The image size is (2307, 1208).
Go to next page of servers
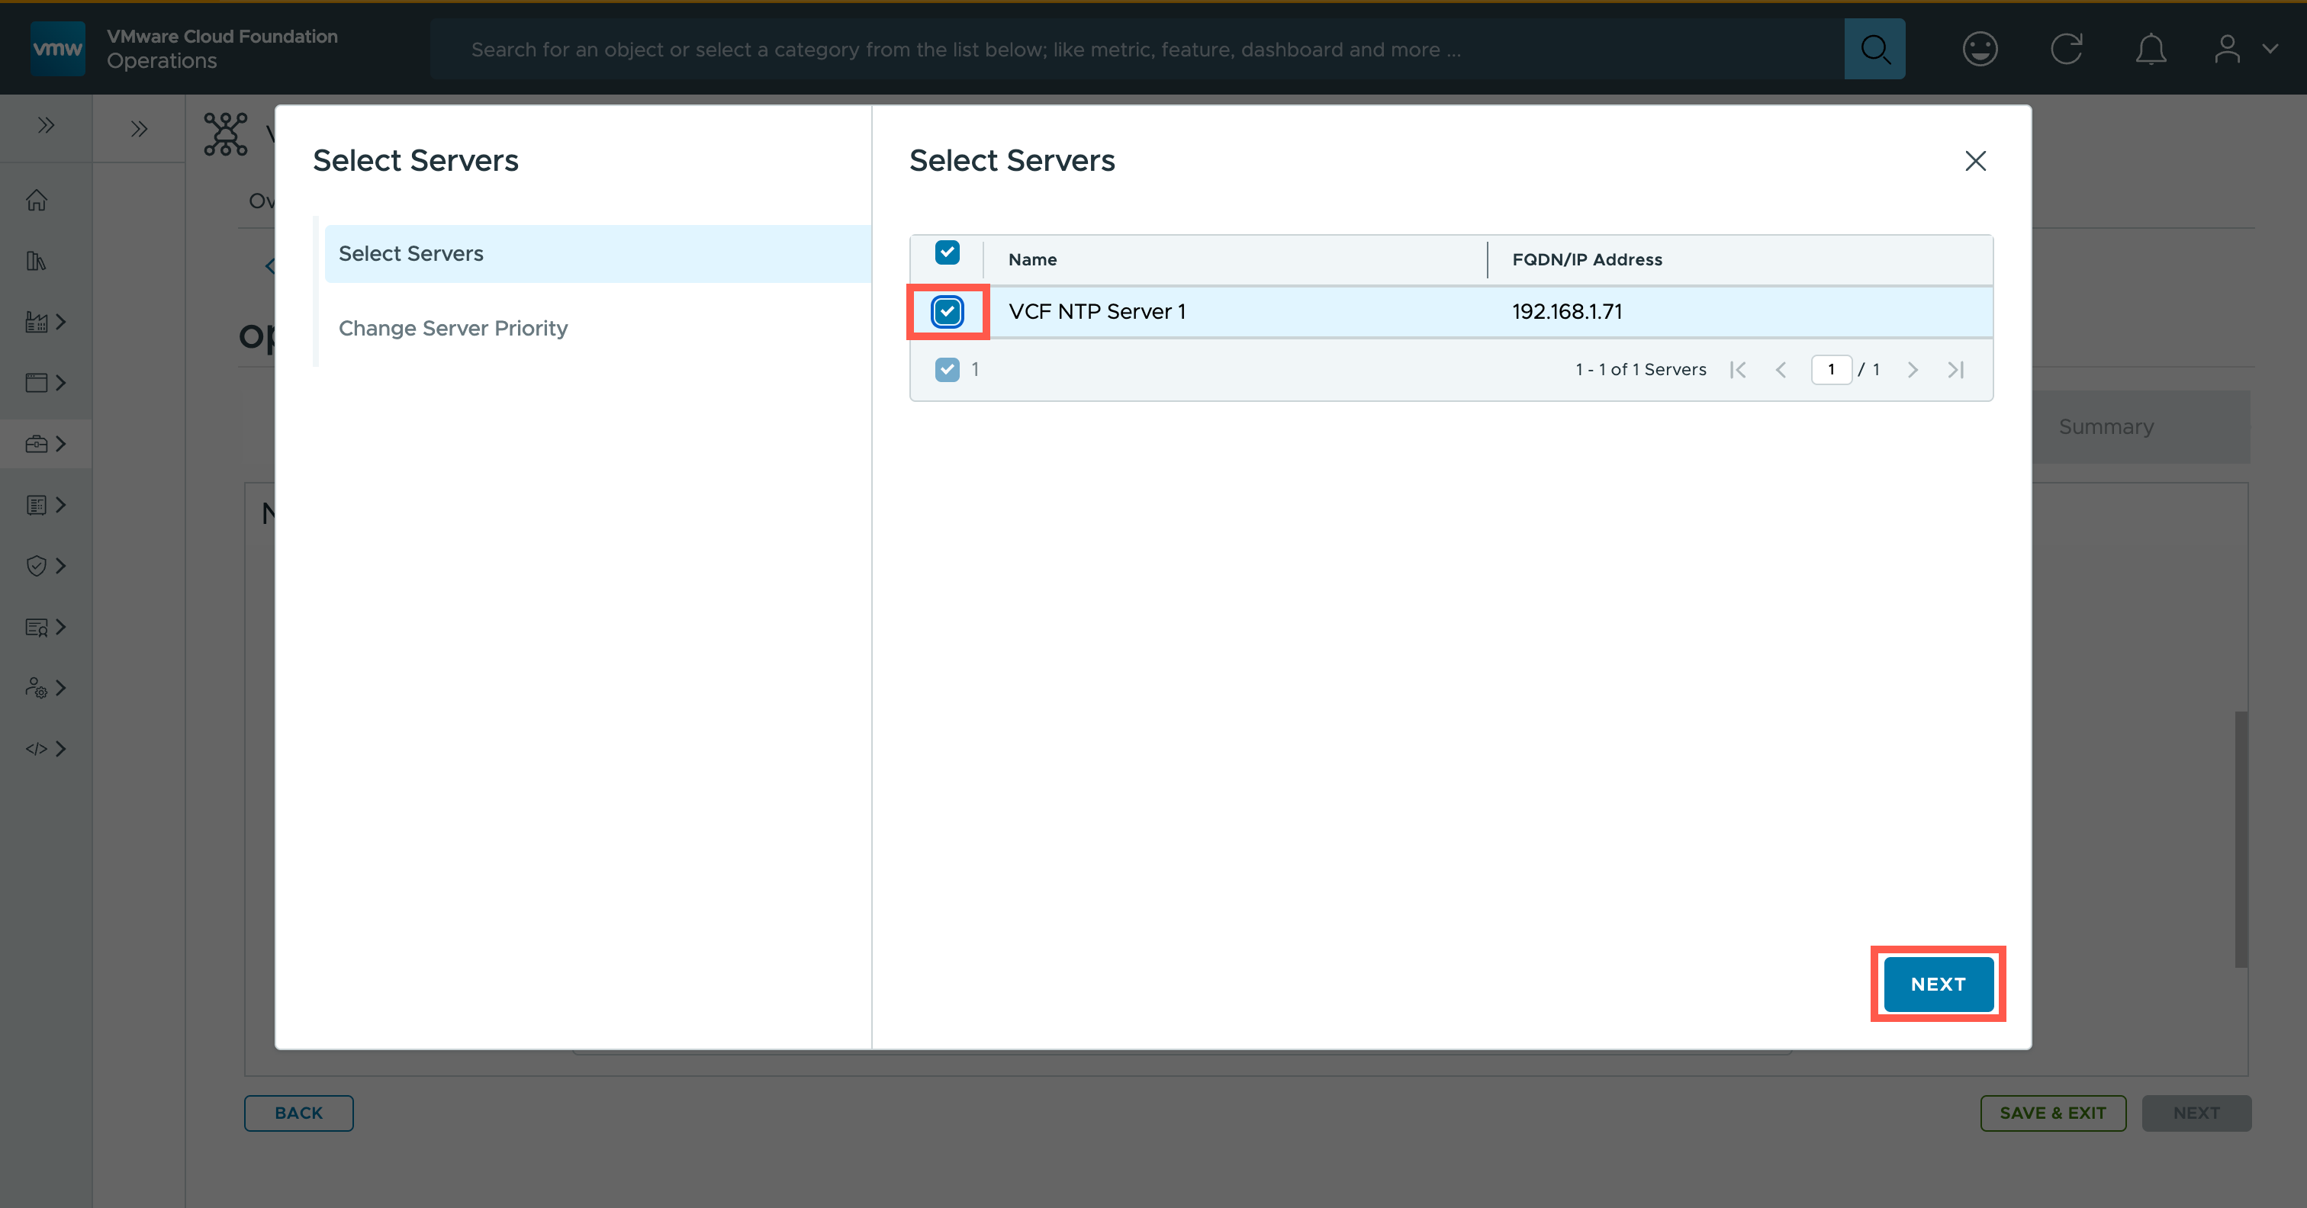pyautogui.click(x=1912, y=370)
